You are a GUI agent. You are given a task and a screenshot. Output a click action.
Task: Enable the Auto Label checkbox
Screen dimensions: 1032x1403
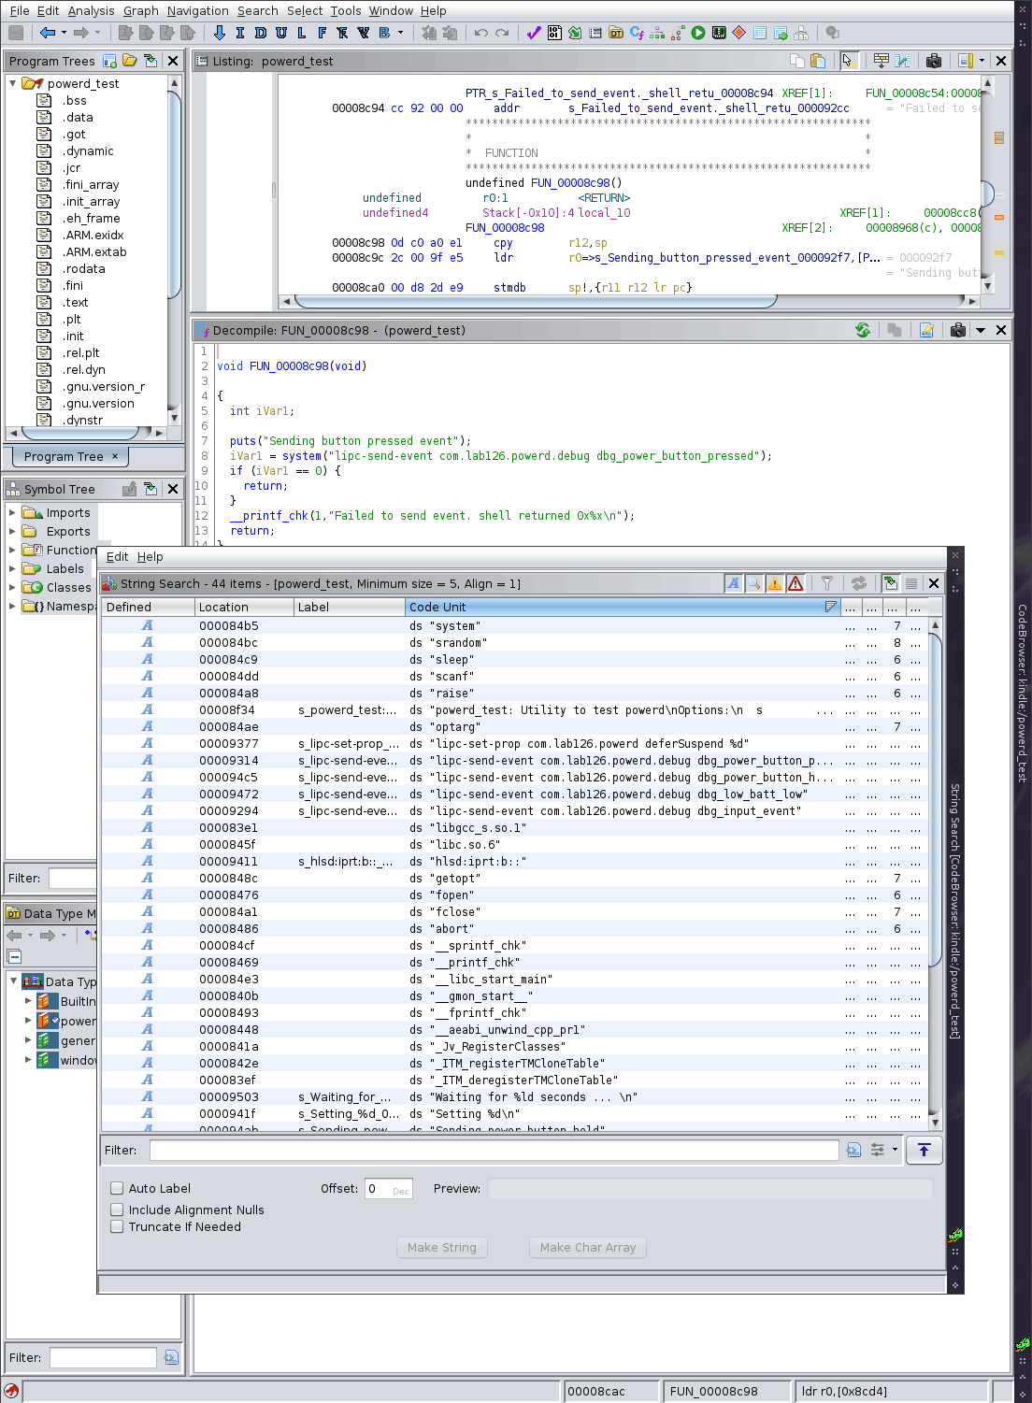click(x=117, y=1188)
